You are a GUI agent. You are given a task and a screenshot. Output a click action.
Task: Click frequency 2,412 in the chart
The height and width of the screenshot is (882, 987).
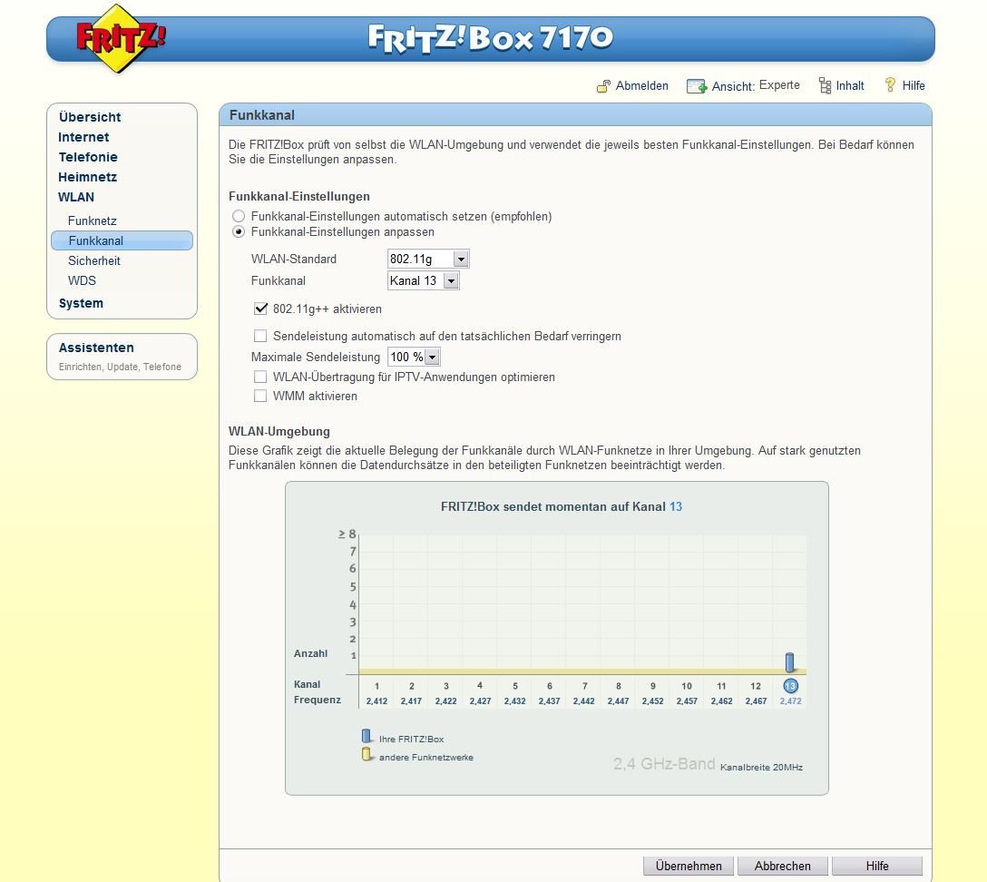tap(377, 701)
